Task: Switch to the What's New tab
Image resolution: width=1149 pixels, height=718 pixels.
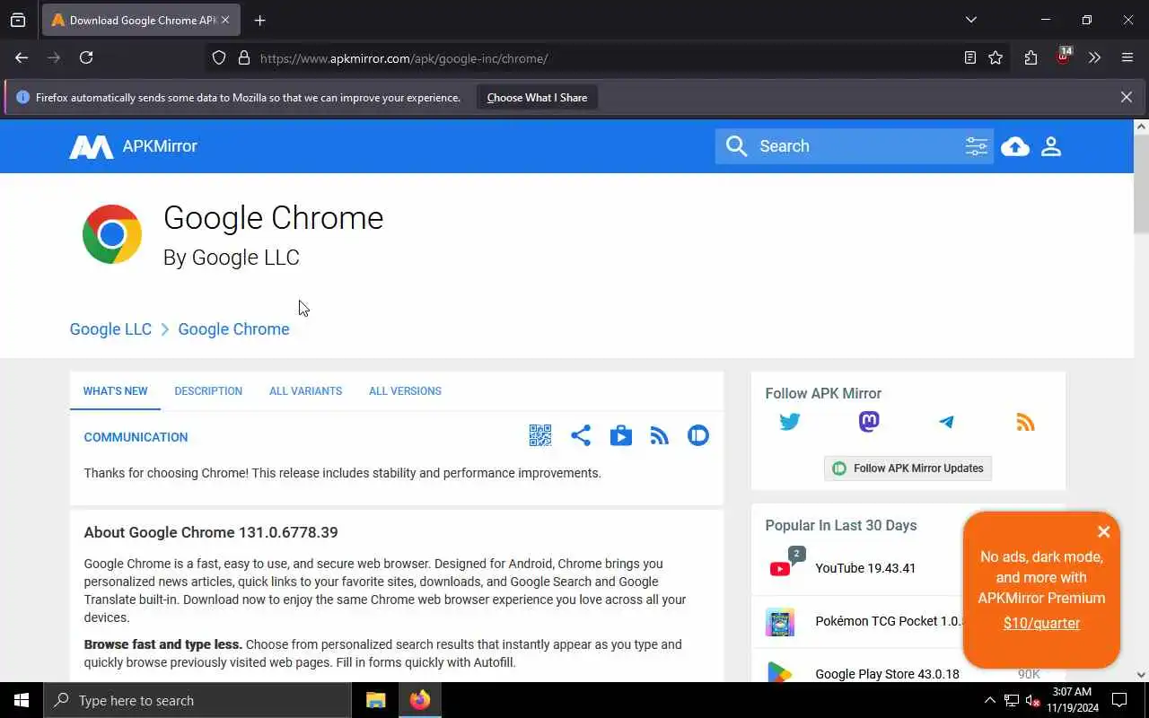Action: click(115, 391)
